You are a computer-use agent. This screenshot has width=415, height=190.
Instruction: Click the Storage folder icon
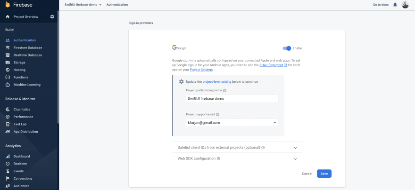pyautogui.click(x=8, y=63)
